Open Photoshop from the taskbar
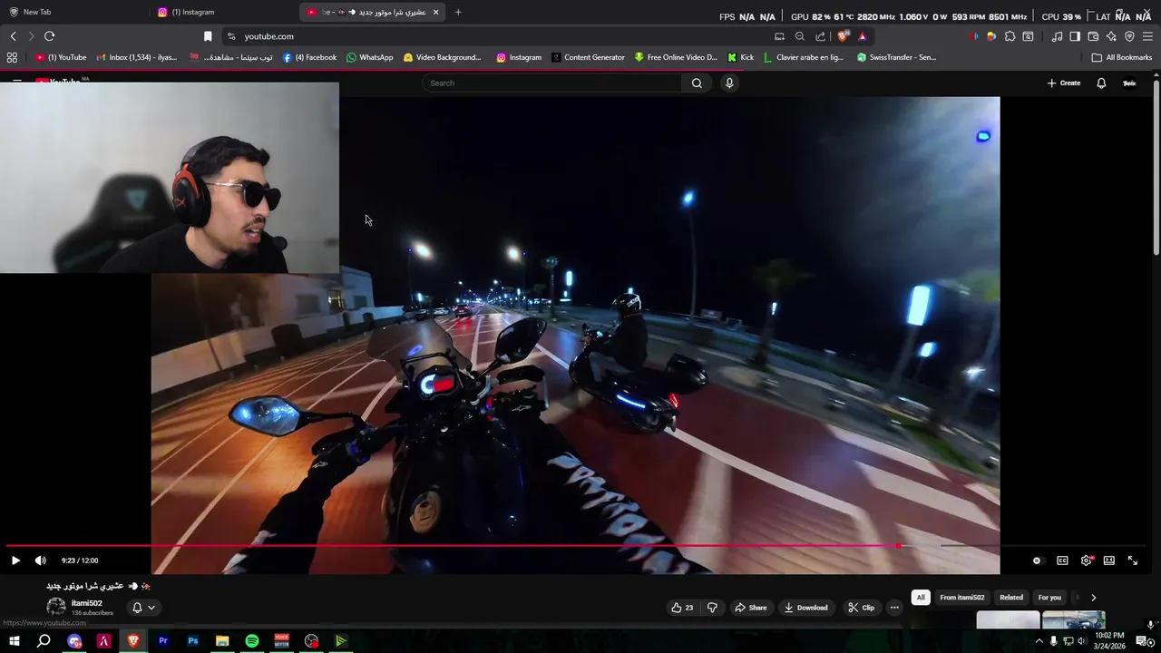Screen dimensions: 1161x653 (193, 641)
